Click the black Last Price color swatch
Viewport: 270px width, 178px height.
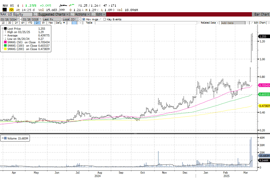[x=6, y=28]
